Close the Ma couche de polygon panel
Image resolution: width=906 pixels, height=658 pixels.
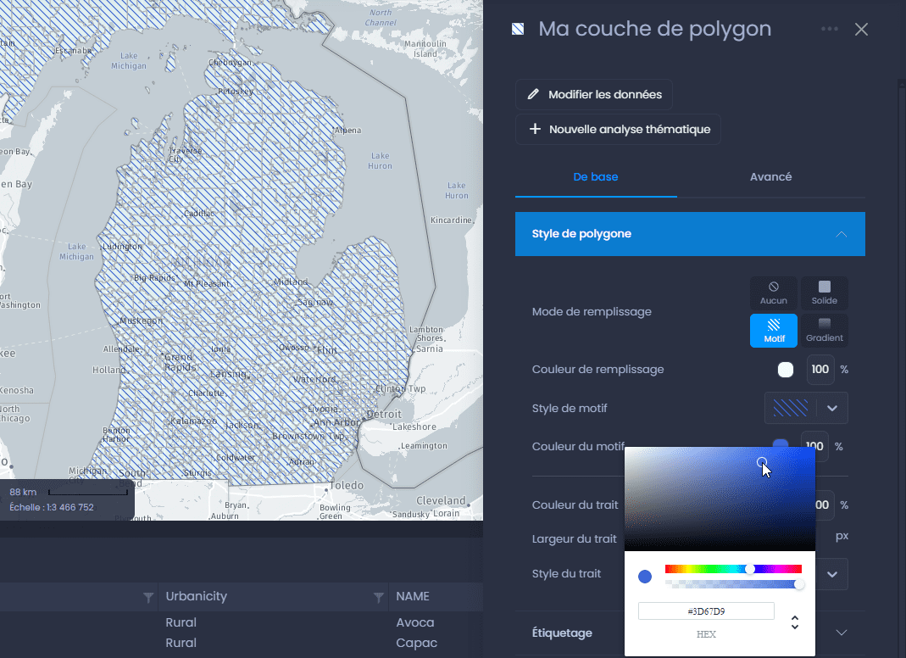861,30
